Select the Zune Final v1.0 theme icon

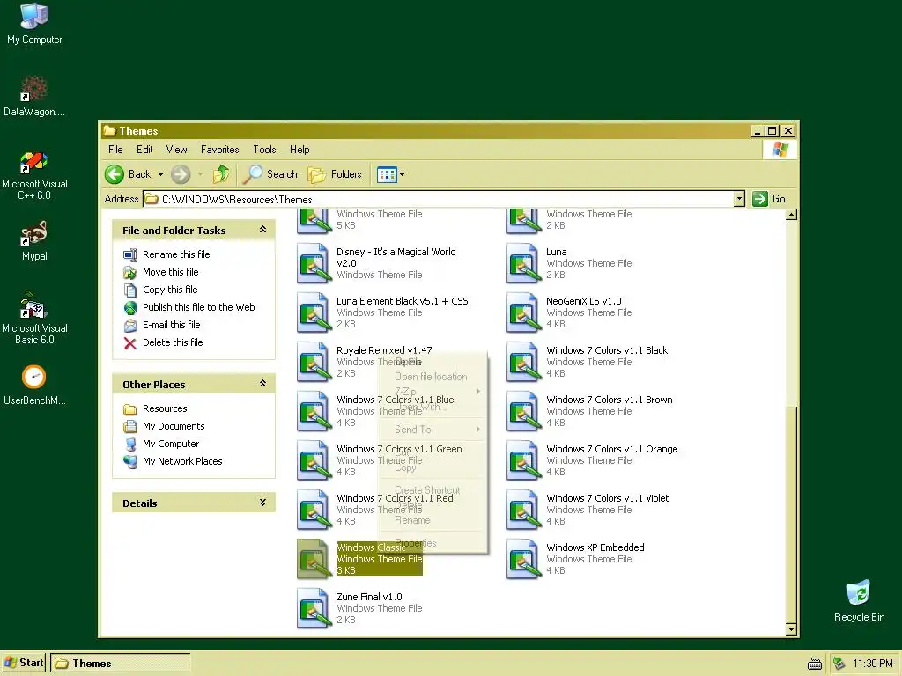click(x=314, y=608)
